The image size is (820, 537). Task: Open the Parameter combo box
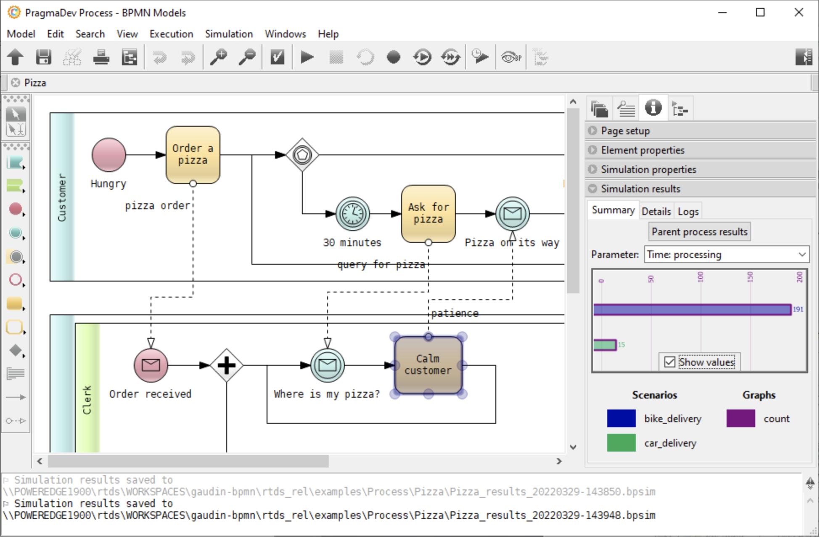point(726,255)
